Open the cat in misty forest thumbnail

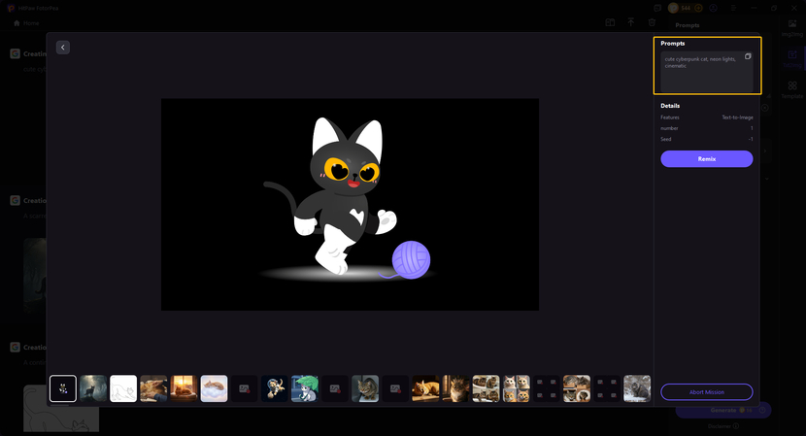tap(93, 388)
